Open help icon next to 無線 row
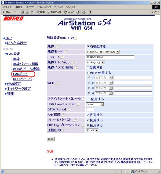 57,47
